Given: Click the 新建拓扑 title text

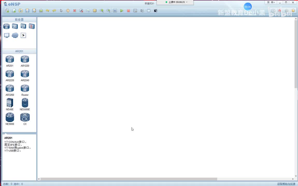Looking at the screenshot, I should pyautogui.click(x=149, y=3).
